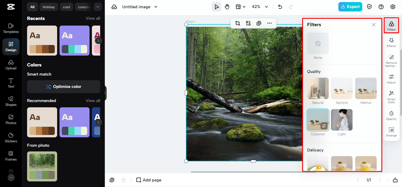The width and height of the screenshot is (402, 187).
Task: Open the settings gear icon
Action: pos(393,7)
